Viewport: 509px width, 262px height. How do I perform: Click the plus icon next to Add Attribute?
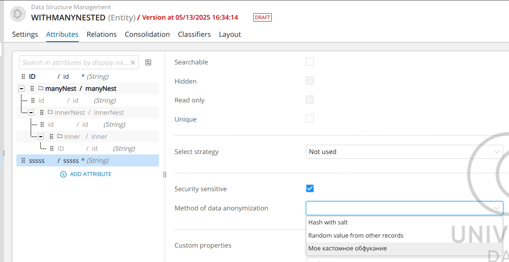[63, 174]
